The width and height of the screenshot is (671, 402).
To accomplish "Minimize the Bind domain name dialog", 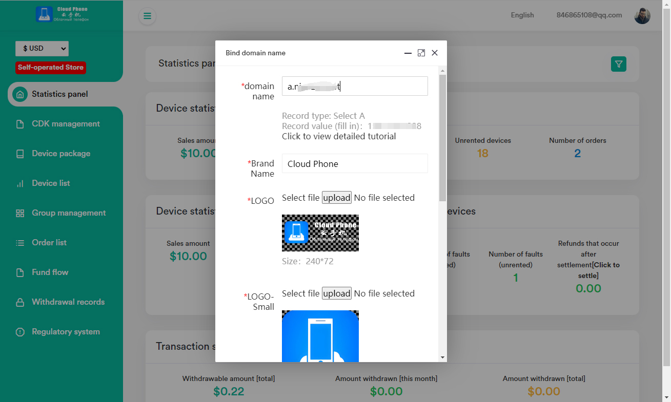I will (x=408, y=53).
